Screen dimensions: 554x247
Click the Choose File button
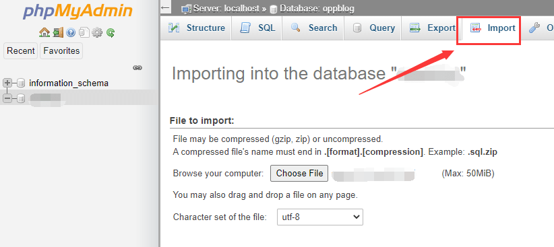(x=299, y=173)
